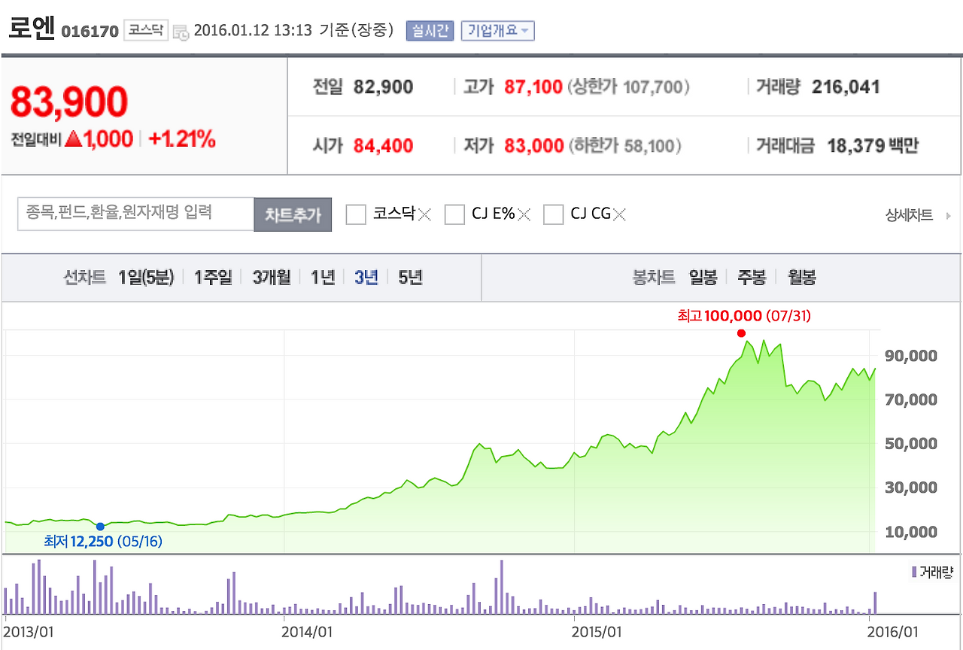Click the X icon next to CJ CG
This screenshot has width=963, height=650.
(621, 214)
